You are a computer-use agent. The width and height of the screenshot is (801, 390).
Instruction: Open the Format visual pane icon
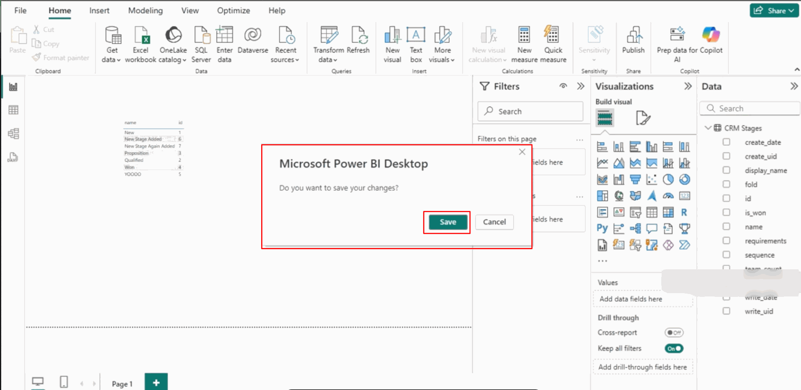point(642,118)
